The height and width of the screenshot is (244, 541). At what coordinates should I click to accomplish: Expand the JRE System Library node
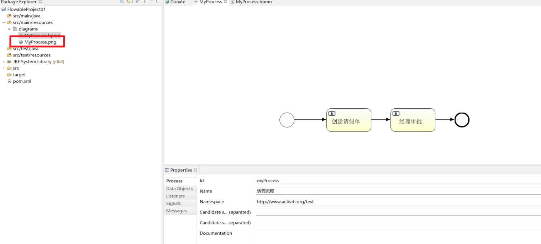click(x=4, y=61)
